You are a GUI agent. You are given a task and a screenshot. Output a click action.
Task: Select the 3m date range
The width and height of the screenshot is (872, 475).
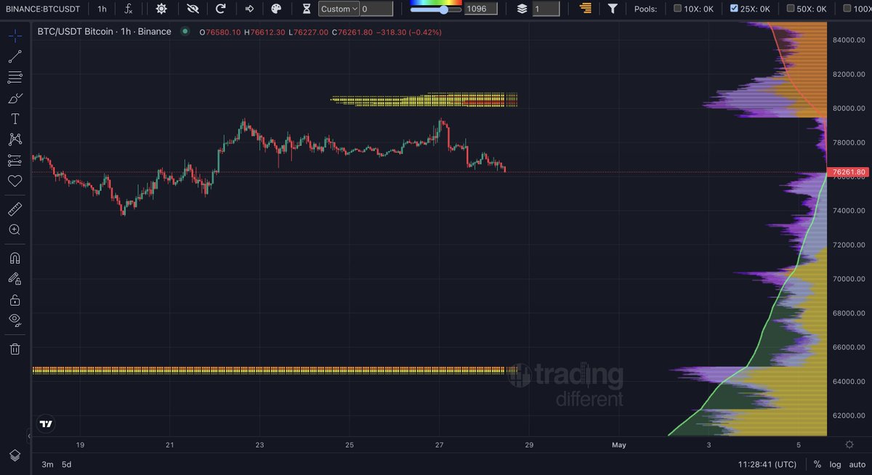point(47,464)
